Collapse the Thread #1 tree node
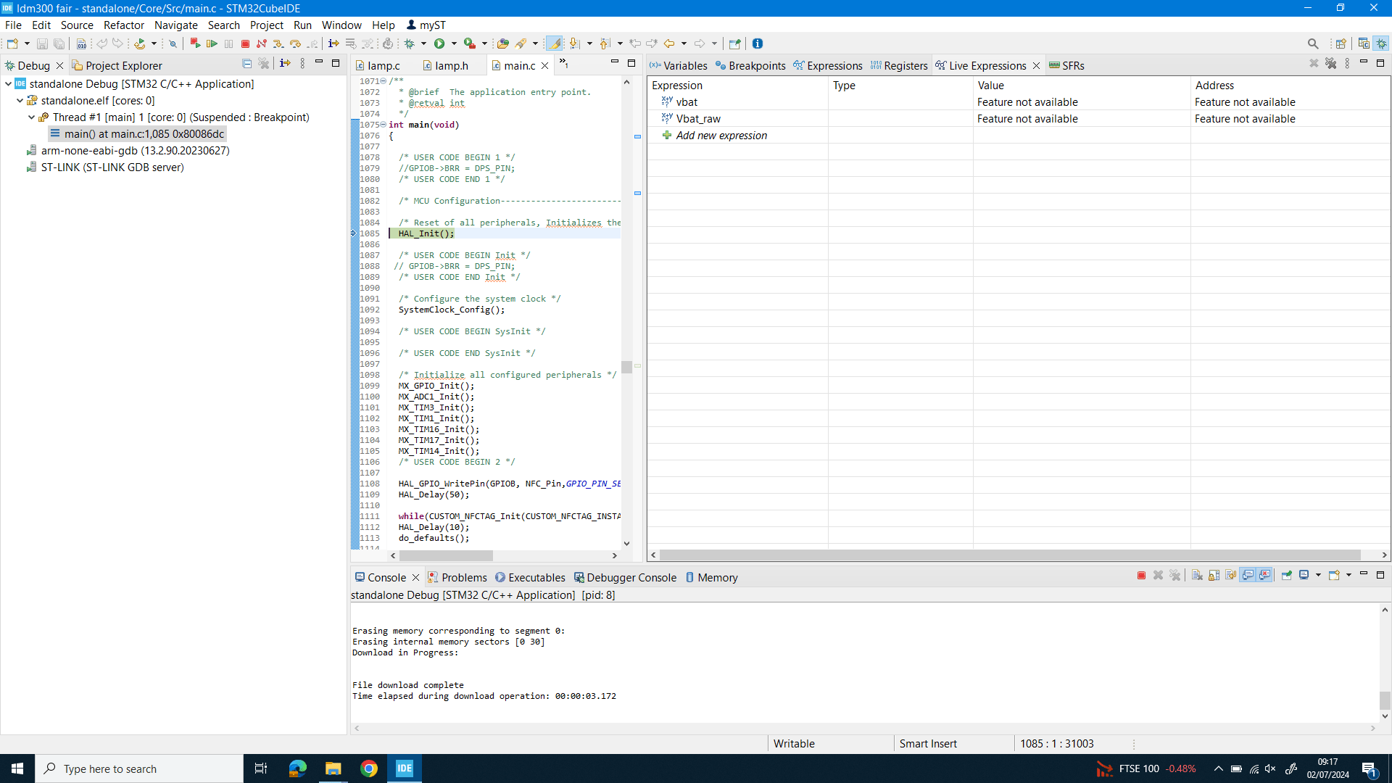The width and height of the screenshot is (1392, 783). (x=31, y=117)
